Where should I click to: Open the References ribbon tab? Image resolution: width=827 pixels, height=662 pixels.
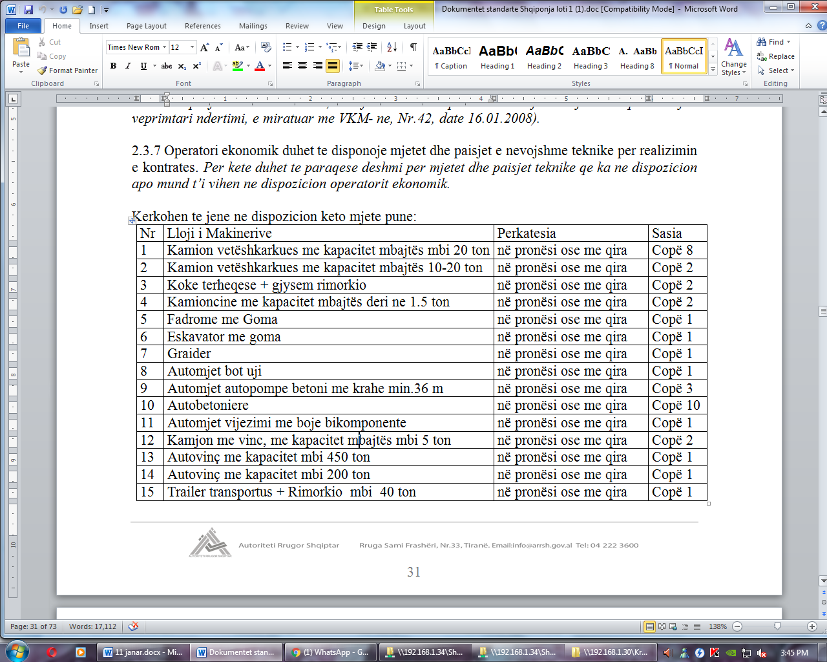coord(202,26)
